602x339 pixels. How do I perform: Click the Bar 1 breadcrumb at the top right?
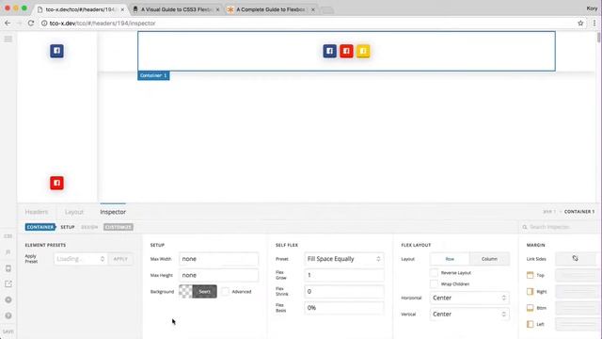[x=549, y=212]
